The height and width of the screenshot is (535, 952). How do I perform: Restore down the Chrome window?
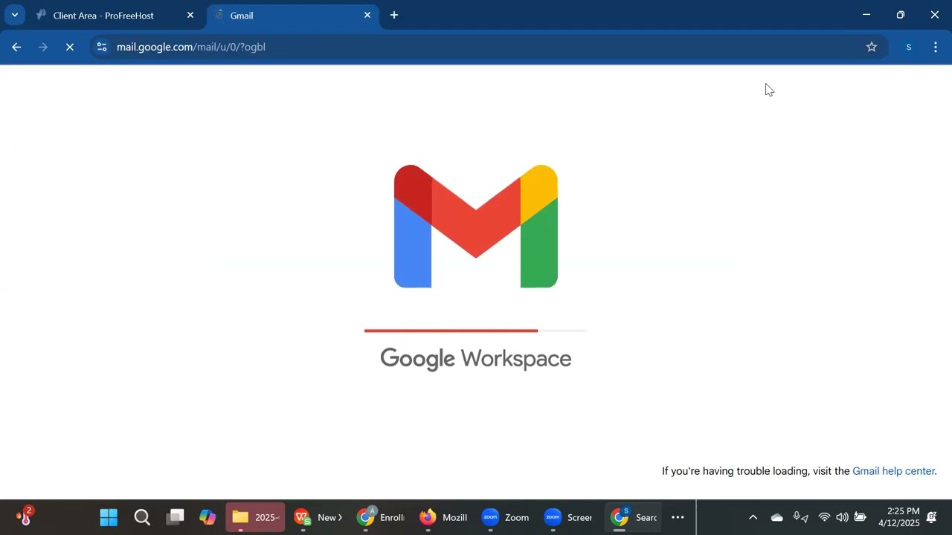[x=901, y=15]
